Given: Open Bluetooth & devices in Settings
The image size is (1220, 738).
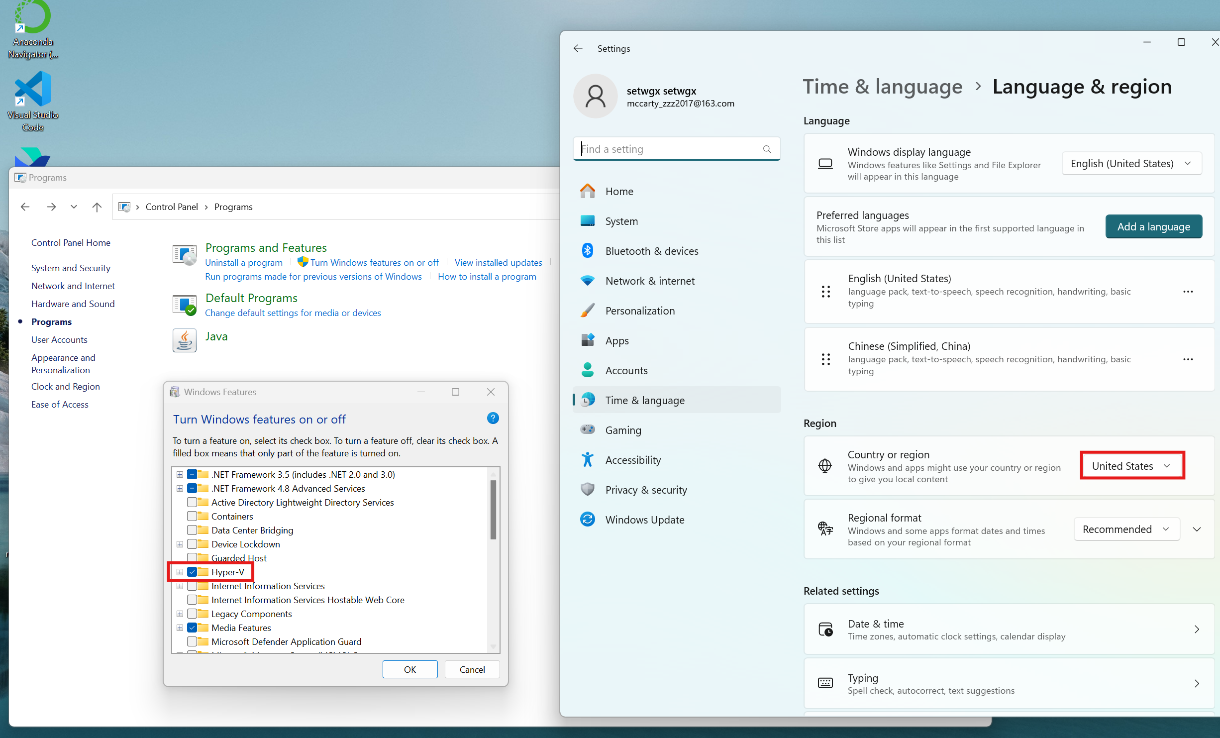Looking at the screenshot, I should (x=677, y=251).
